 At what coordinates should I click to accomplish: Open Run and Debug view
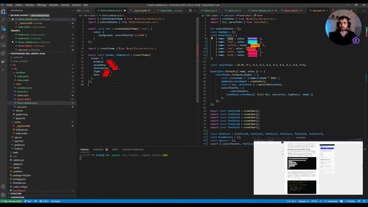pos(3,37)
